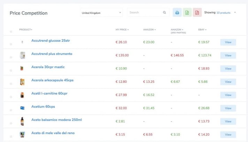Open Accutrend plus strumento product thumbnail
This screenshot has height=142, width=248.
pyautogui.click(x=22, y=55)
